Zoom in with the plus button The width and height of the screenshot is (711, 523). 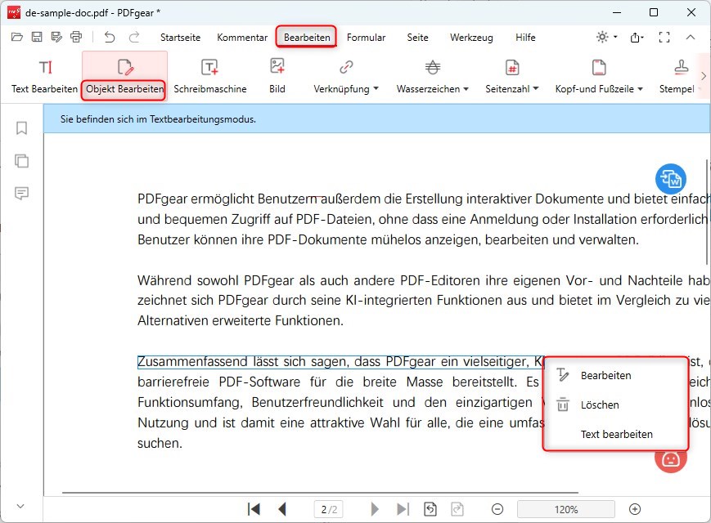click(635, 509)
